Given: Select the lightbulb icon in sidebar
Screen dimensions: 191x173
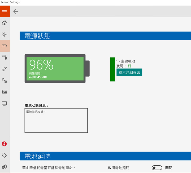Looking at the screenshot, I should (x=5, y=34).
